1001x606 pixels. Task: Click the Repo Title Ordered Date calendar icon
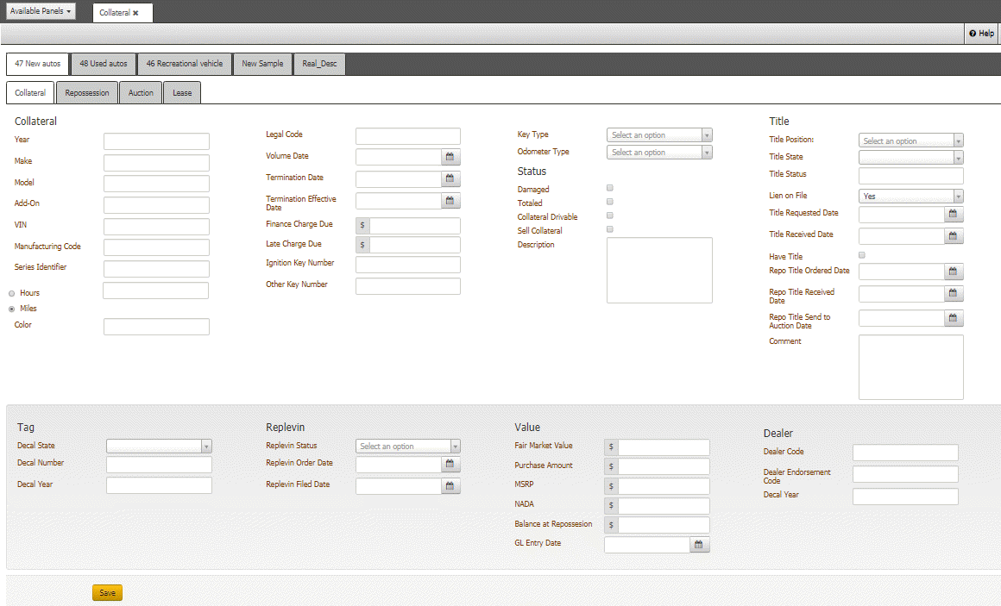(x=953, y=271)
